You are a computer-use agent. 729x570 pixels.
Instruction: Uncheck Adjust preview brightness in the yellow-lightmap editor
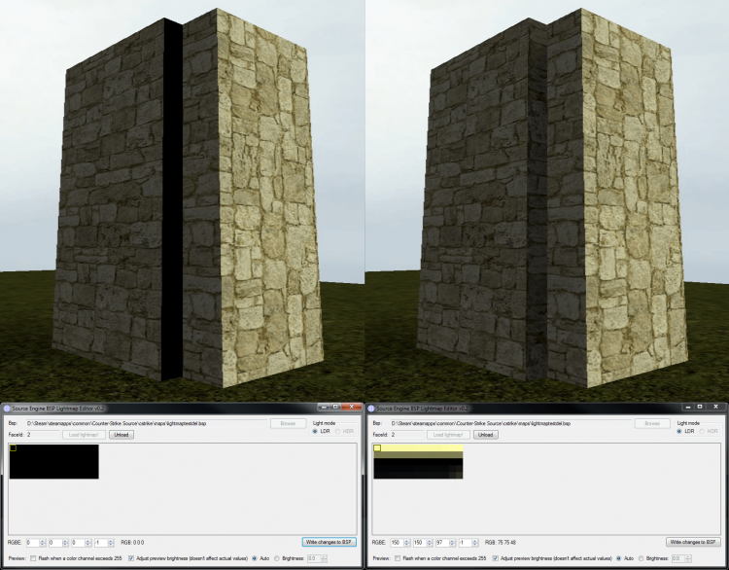click(x=496, y=558)
